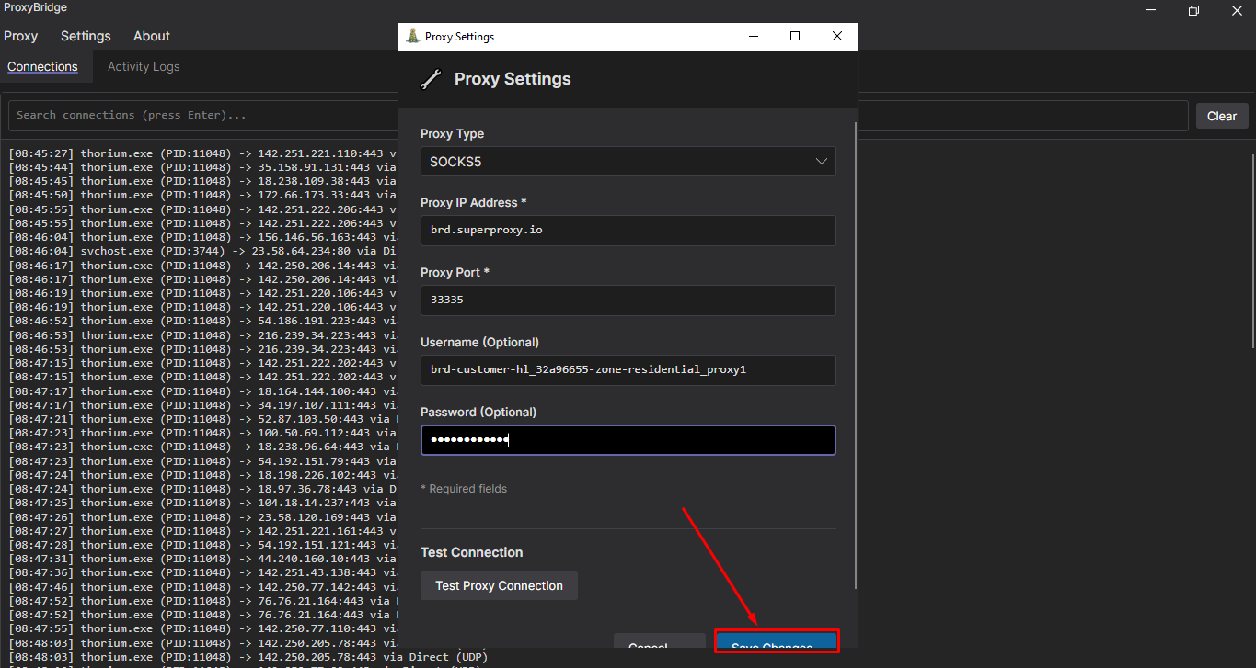This screenshot has width=1256, height=668.
Task: Click the Proxy Settings dialog scrollbar
Action: pos(856,354)
